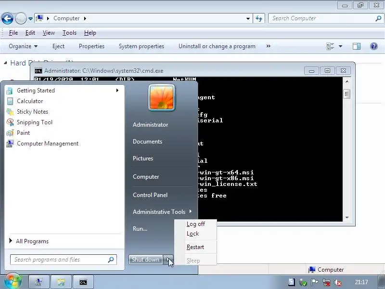The width and height of the screenshot is (385, 289).
Task: Open the Edit menu in Explorer
Action: click(30, 33)
